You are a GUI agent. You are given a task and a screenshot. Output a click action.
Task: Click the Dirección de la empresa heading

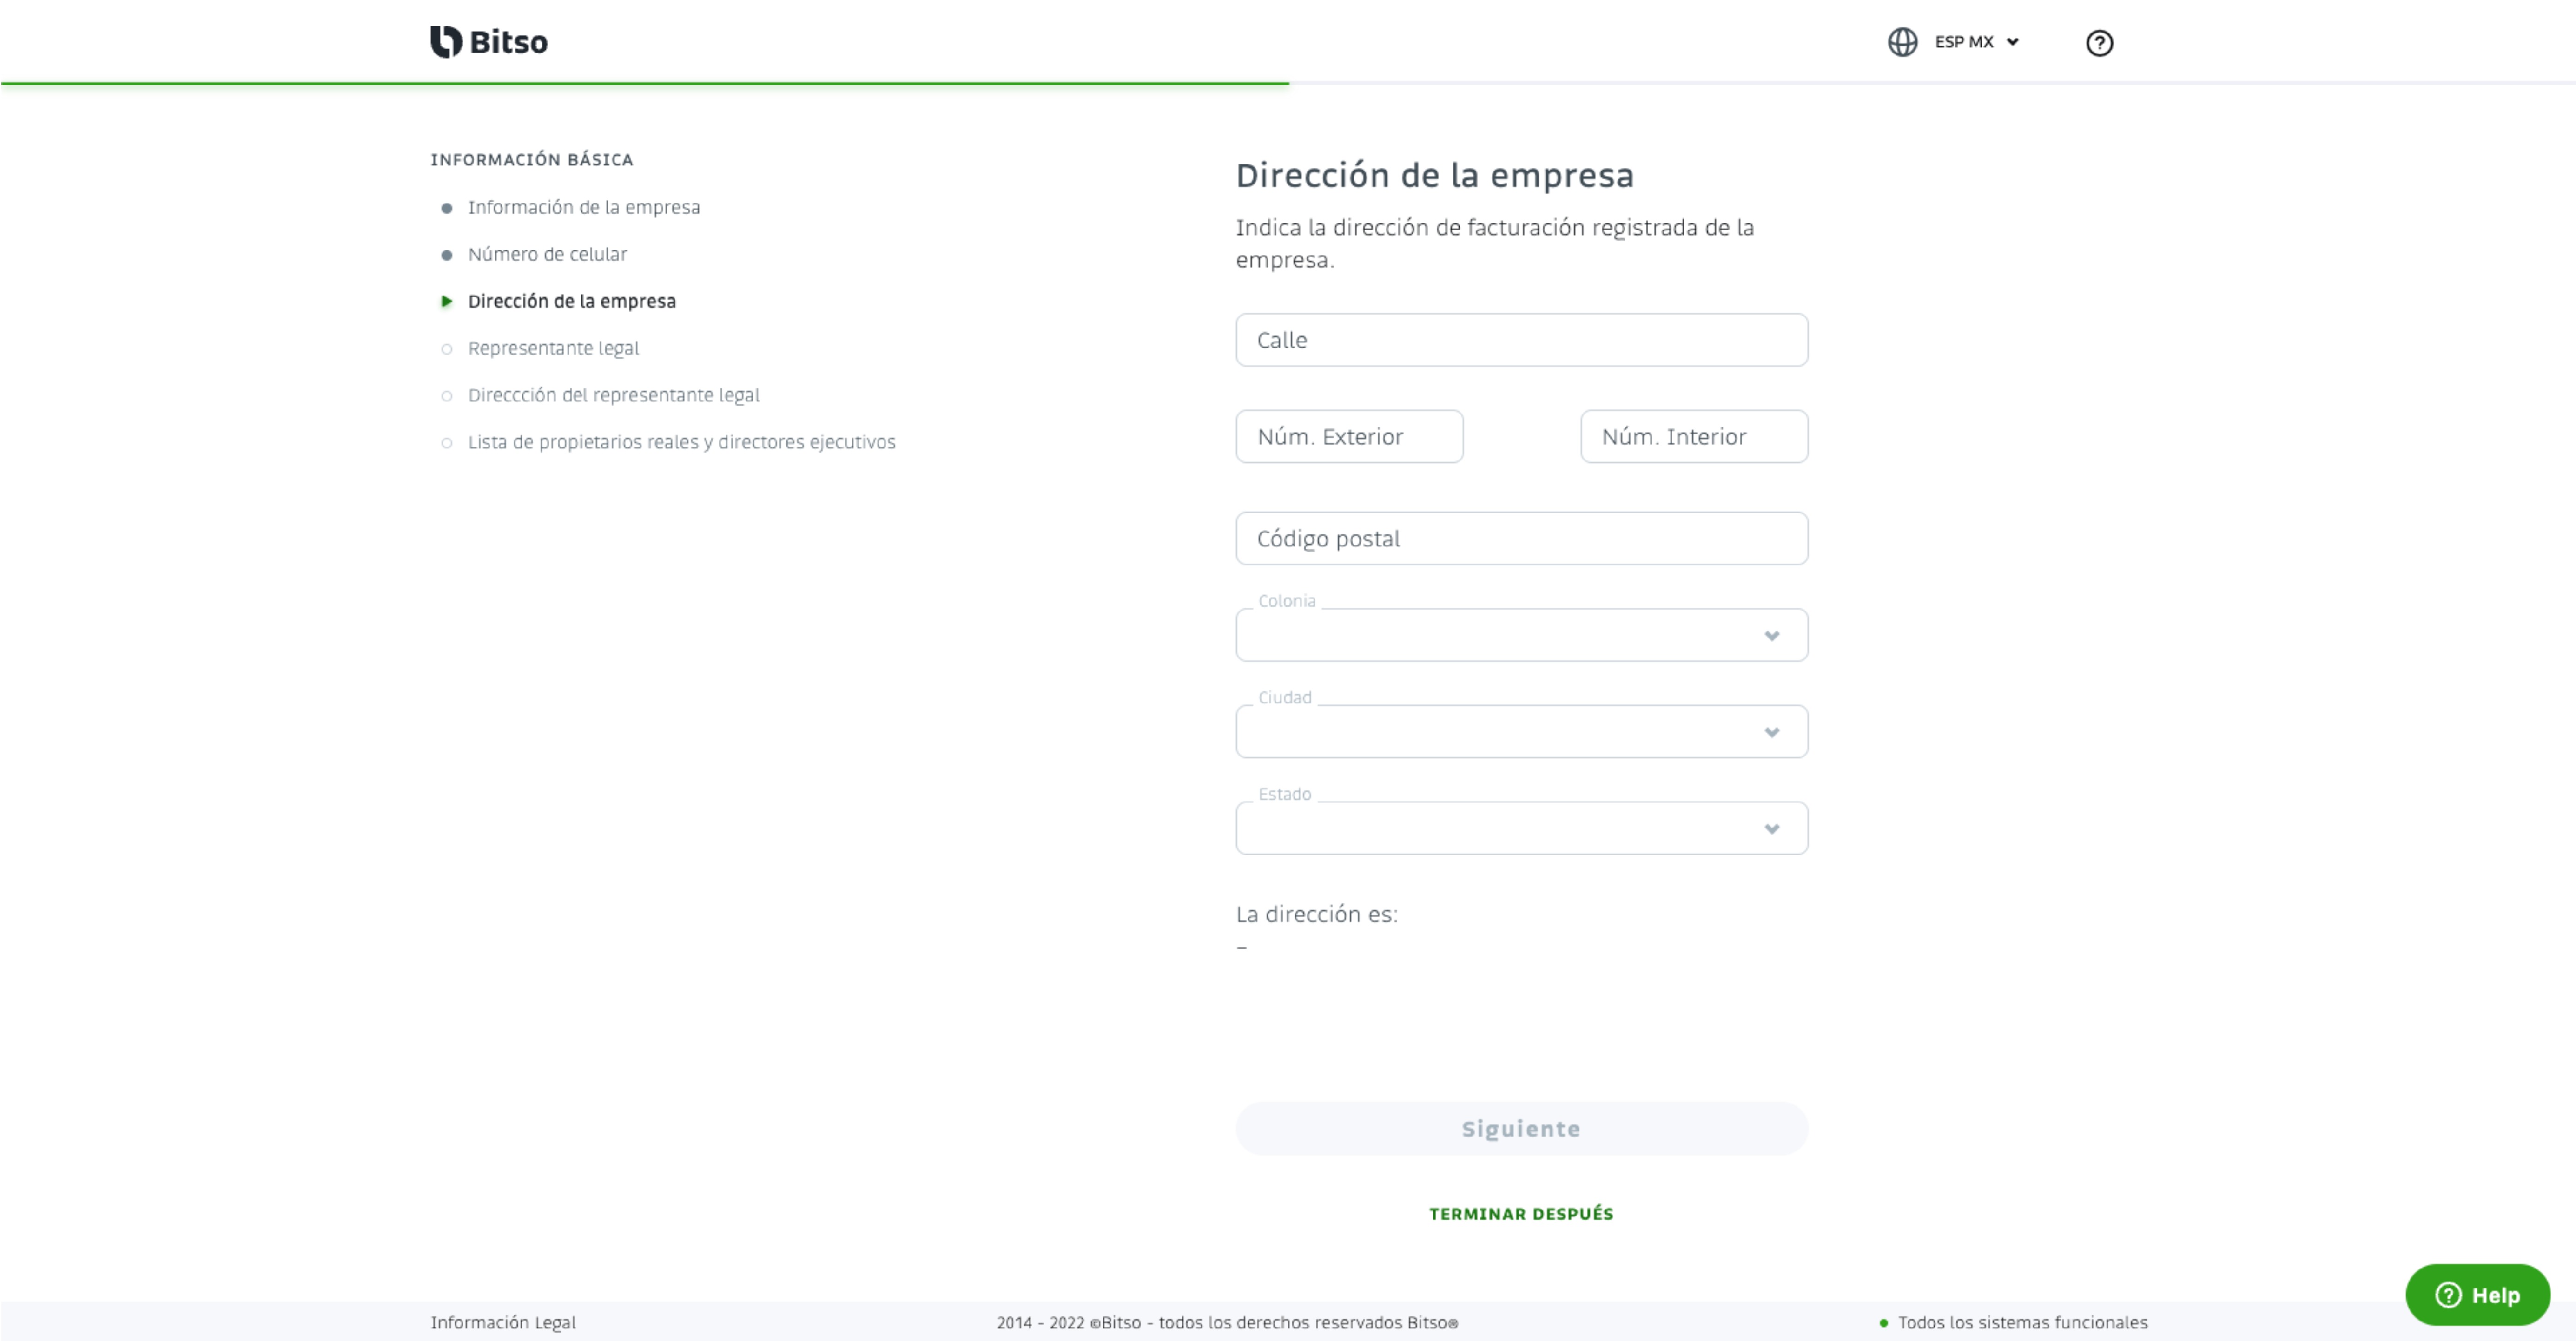click(1434, 175)
